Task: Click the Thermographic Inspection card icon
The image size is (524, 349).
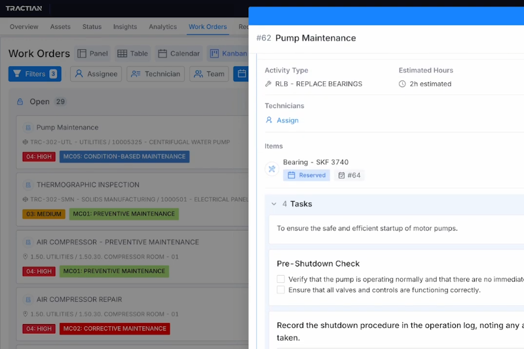Action: [x=28, y=185]
